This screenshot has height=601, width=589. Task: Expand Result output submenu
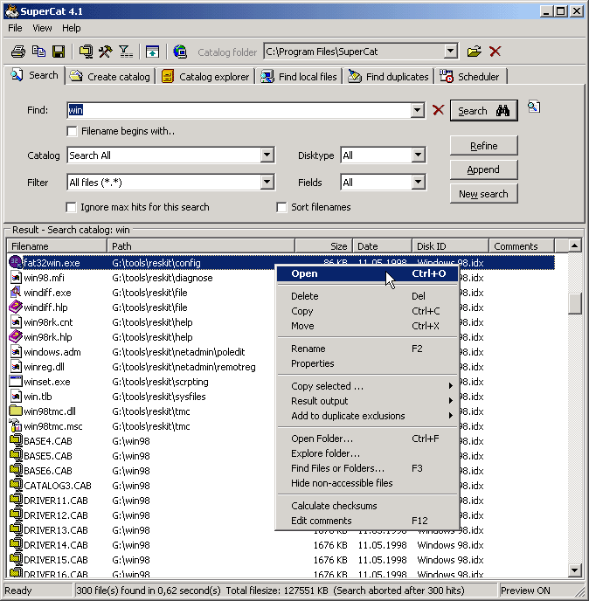pos(367,401)
